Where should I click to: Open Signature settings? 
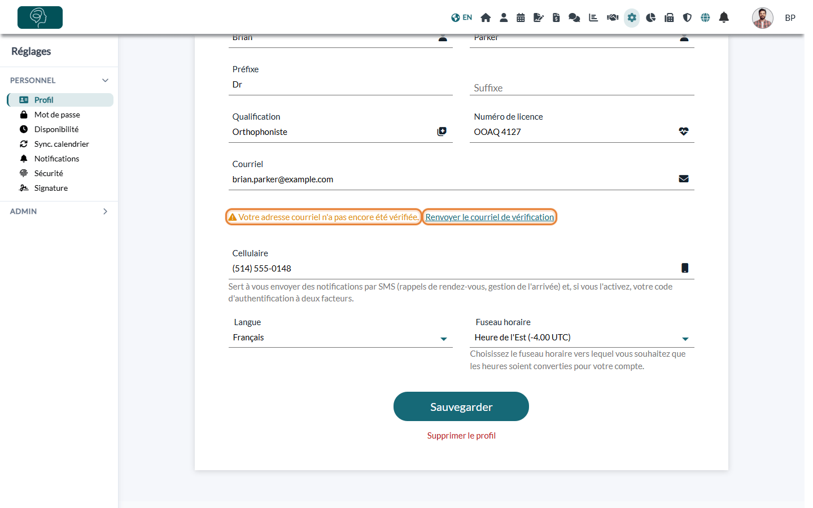click(x=51, y=188)
